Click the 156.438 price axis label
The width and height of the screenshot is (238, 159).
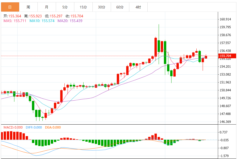click(x=225, y=51)
